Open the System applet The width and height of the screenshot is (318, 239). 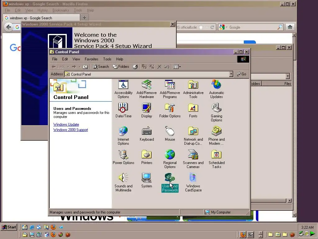point(147,180)
